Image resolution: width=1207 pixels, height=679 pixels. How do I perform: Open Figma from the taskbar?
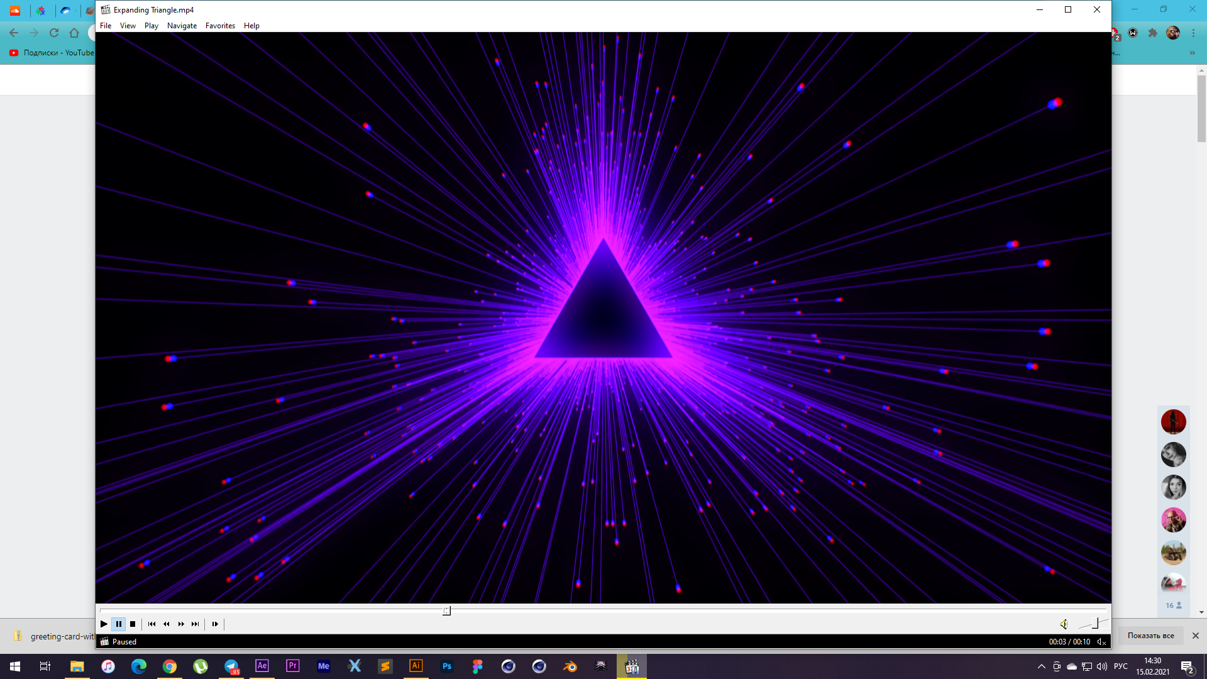click(x=478, y=666)
